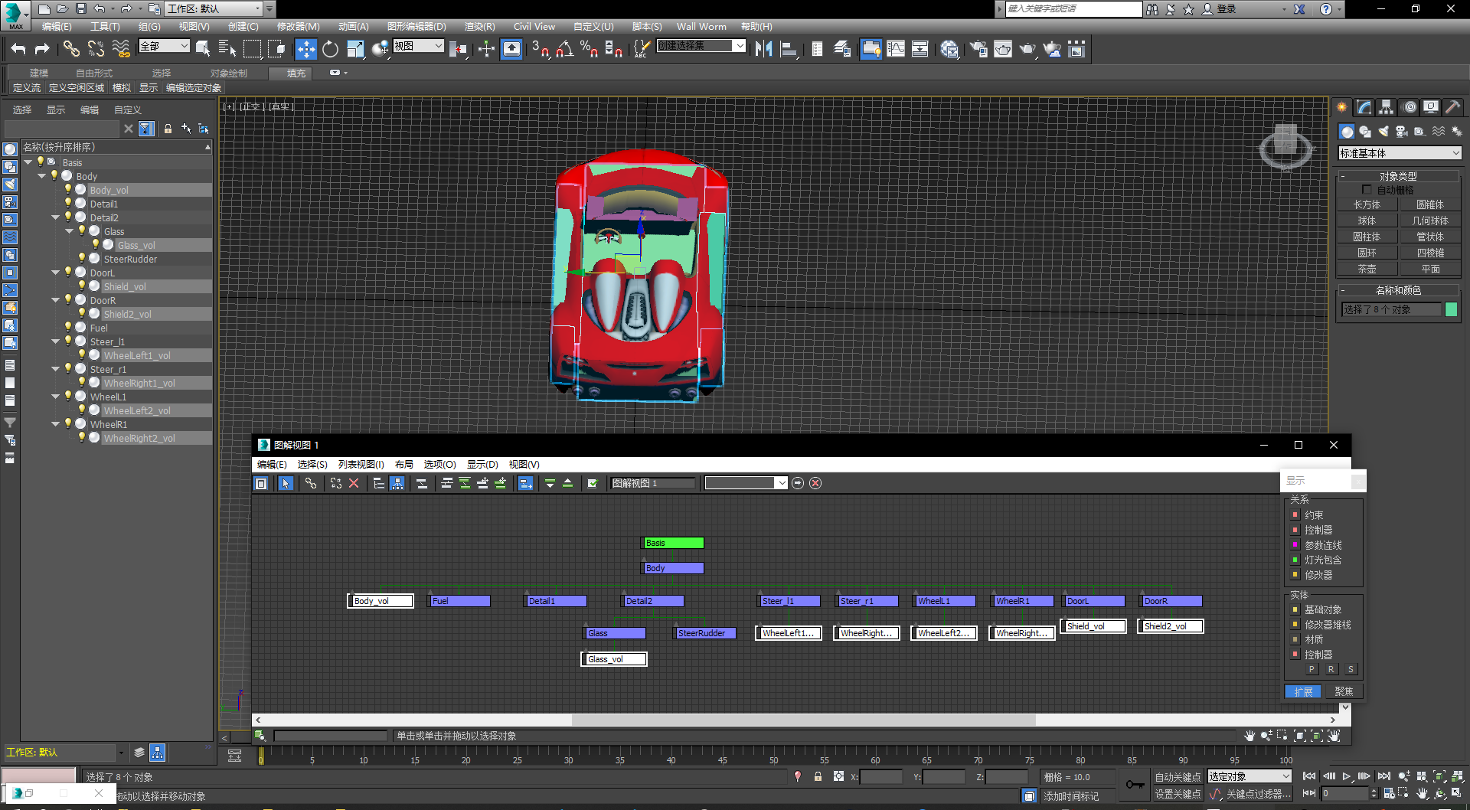Screen dimensions: 1470x810
Task: Open the Material Editor from main toolbar
Action: click(949, 50)
